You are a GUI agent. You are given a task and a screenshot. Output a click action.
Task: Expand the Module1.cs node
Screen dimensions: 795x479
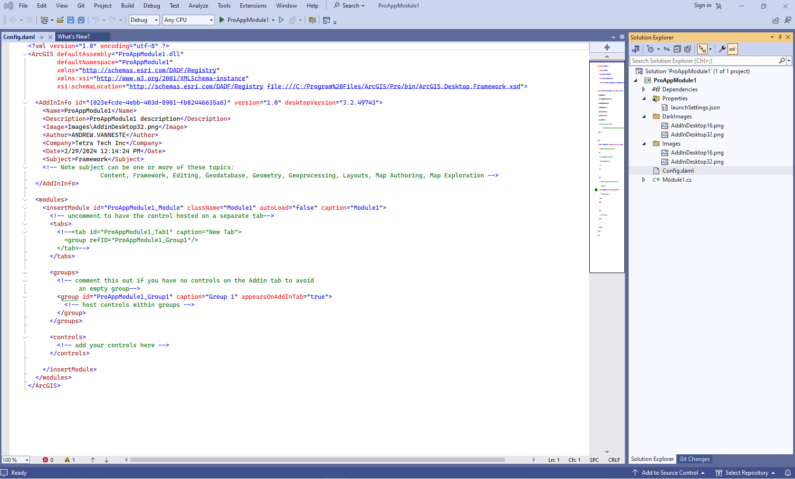[643, 180]
